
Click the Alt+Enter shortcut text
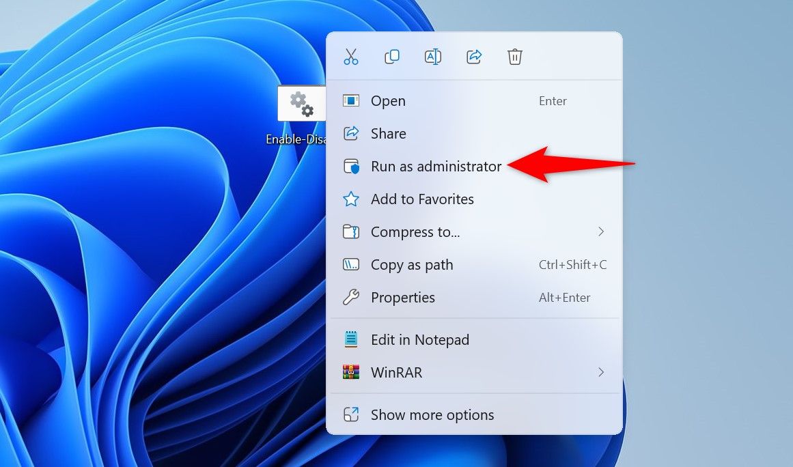coord(564,298)
